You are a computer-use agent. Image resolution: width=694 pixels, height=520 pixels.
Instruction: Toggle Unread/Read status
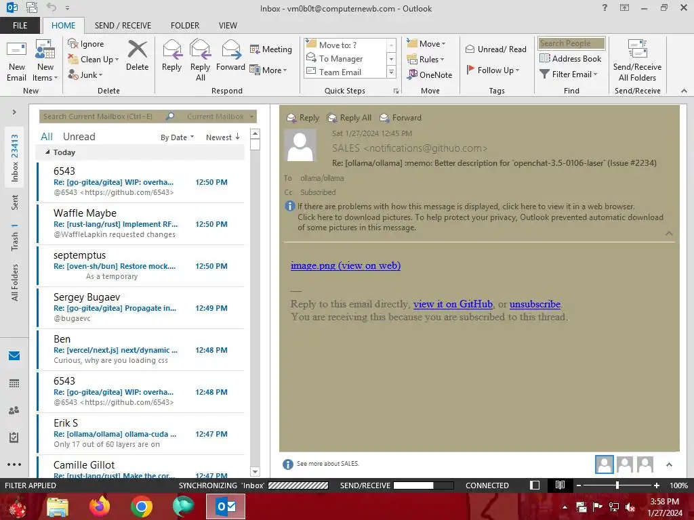(x=495, y=49)
